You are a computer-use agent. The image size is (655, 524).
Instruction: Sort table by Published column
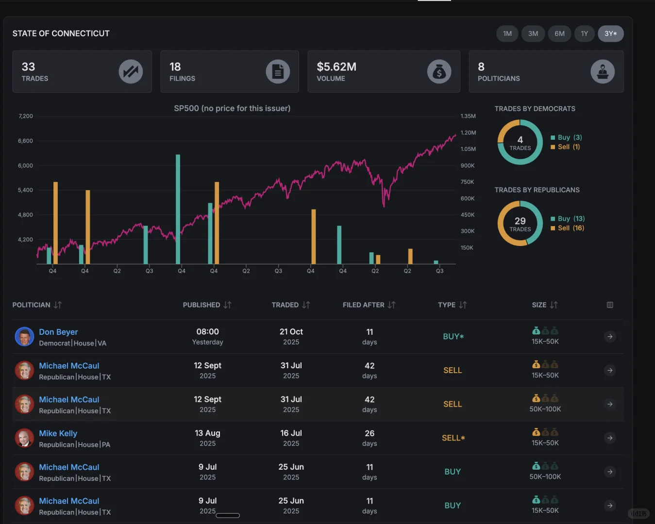[207, 305]
